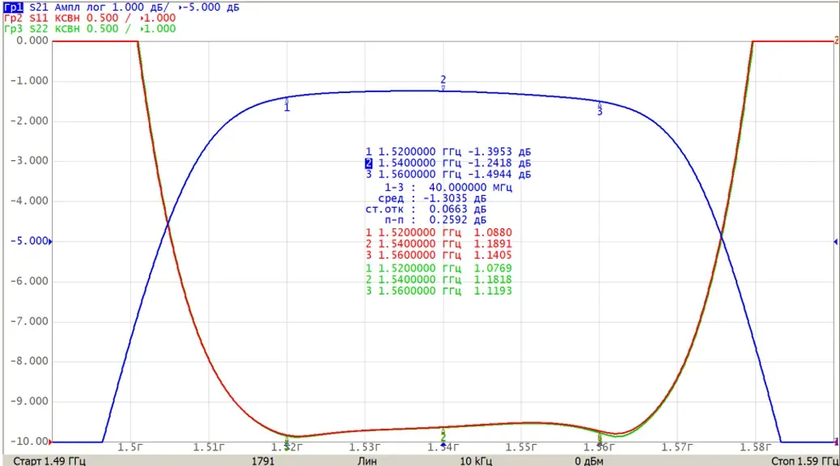The height and width of the screenshot is (466, 840).
Task: Open the Лин sweep type selector
Action: pyautogui.click(x=367, y=461)
